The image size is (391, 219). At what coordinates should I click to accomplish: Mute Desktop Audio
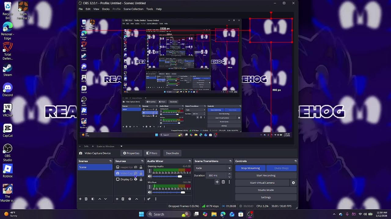[150, 176]
